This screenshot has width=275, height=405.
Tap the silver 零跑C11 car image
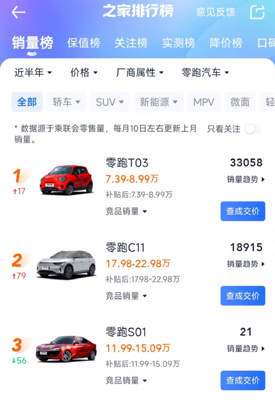(67, 264)
